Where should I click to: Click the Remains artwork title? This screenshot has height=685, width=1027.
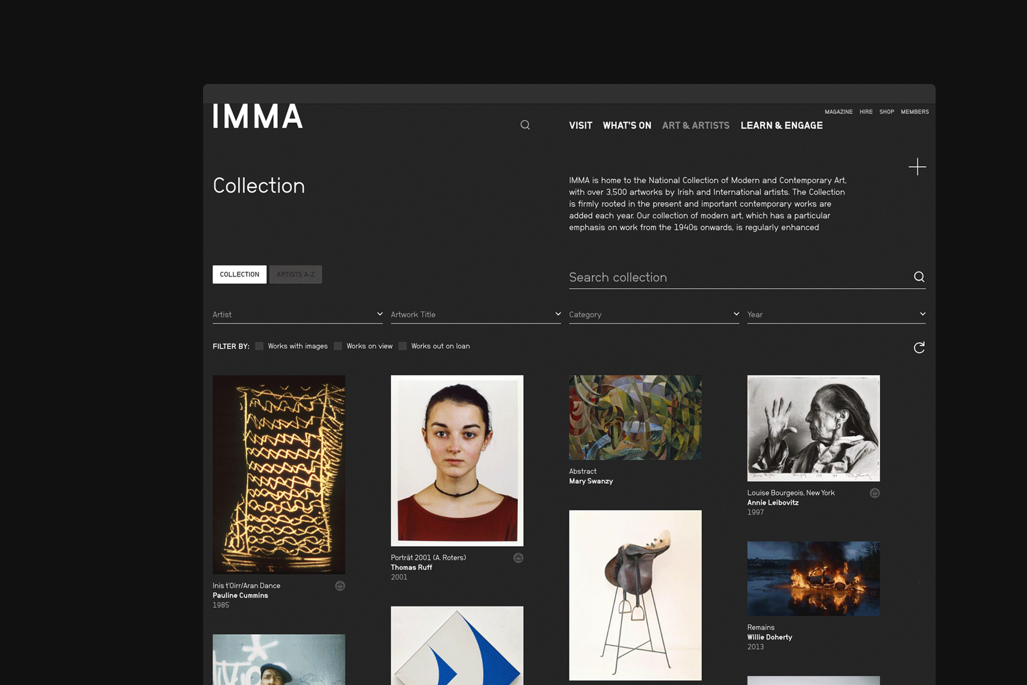point(761,627)
